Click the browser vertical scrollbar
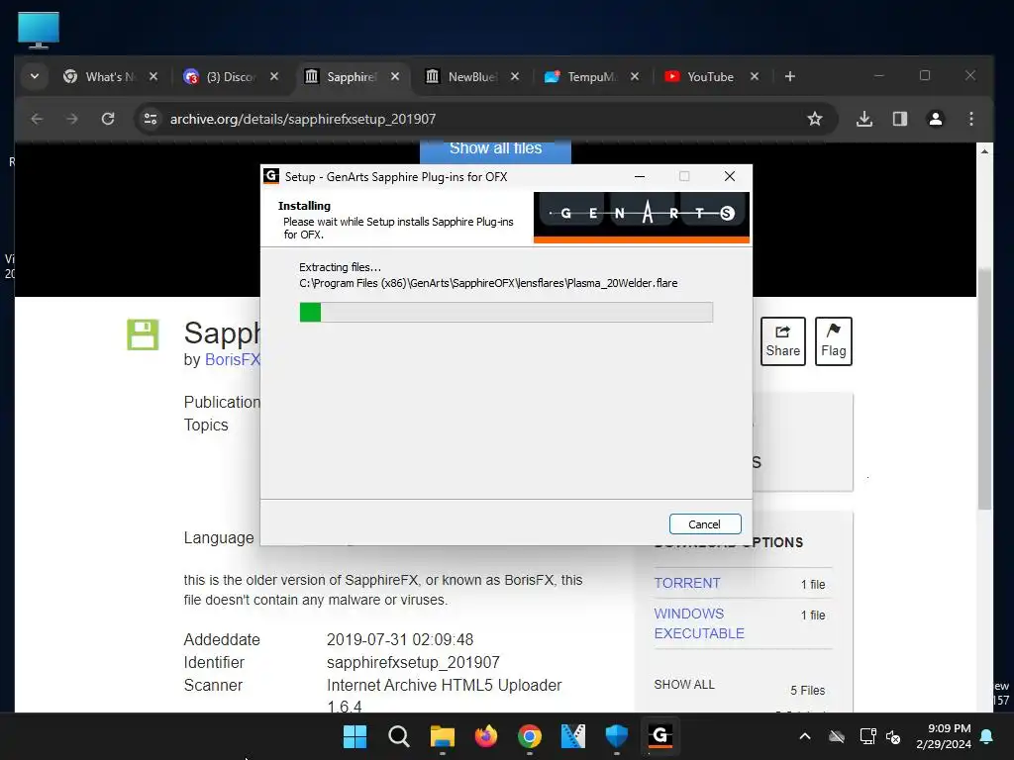 click(x=984, y=388)
